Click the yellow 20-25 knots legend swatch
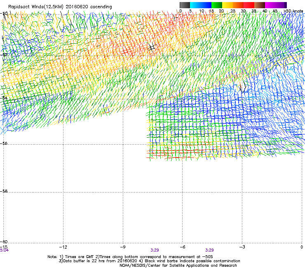This screenshot has width=305, height=268. pyautogui.click(x=228, y=5)
